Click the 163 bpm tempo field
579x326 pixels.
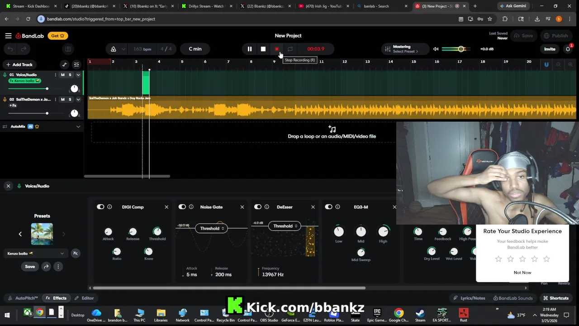pos(142,49)
